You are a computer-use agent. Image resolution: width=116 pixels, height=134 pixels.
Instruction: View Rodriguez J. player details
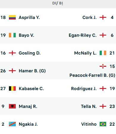coord(84,89)
